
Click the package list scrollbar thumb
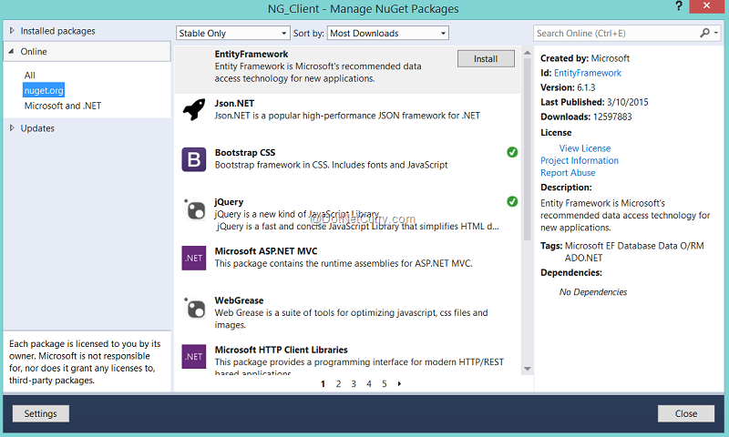coord(528,149)
